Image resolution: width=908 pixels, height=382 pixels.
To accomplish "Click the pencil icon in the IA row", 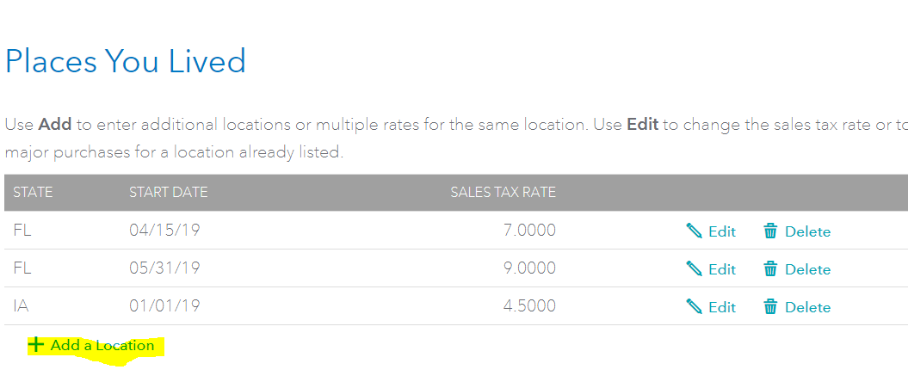I will point(694,306).
